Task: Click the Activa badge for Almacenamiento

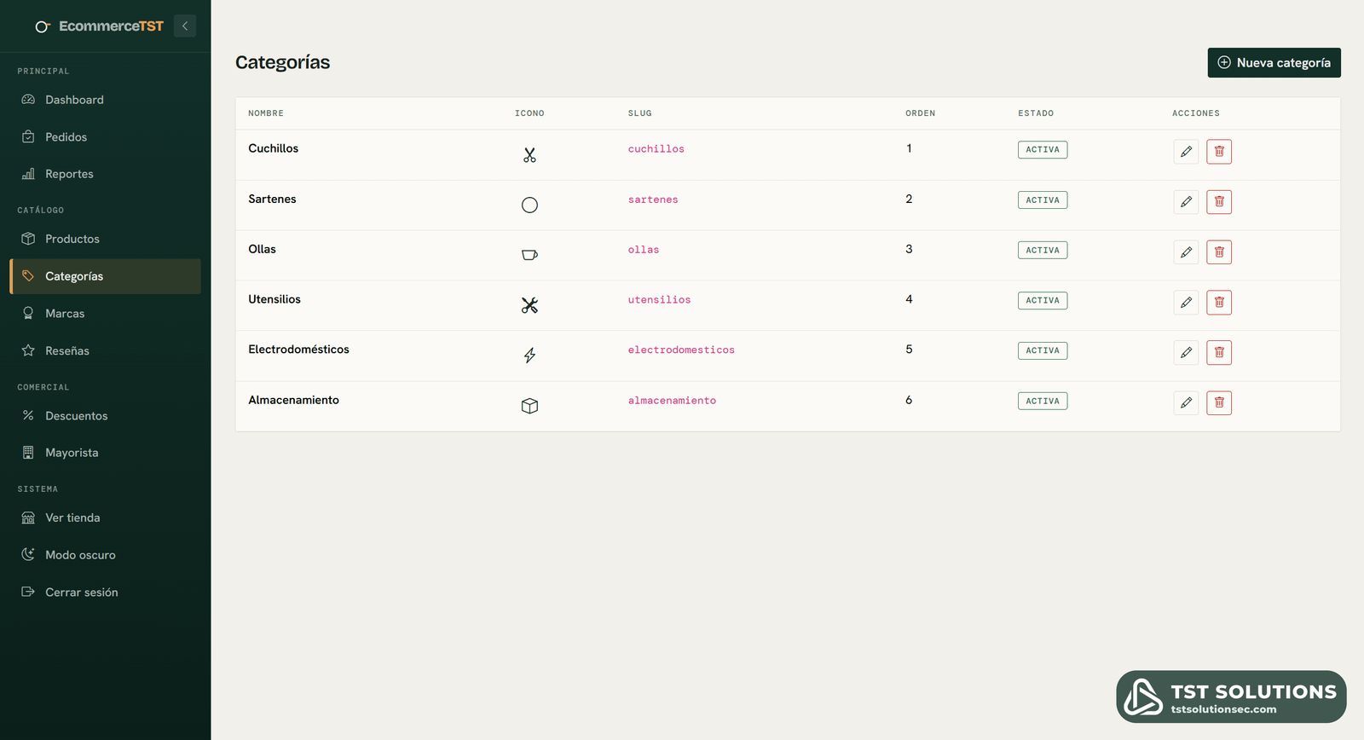Action: [1043, 402]
